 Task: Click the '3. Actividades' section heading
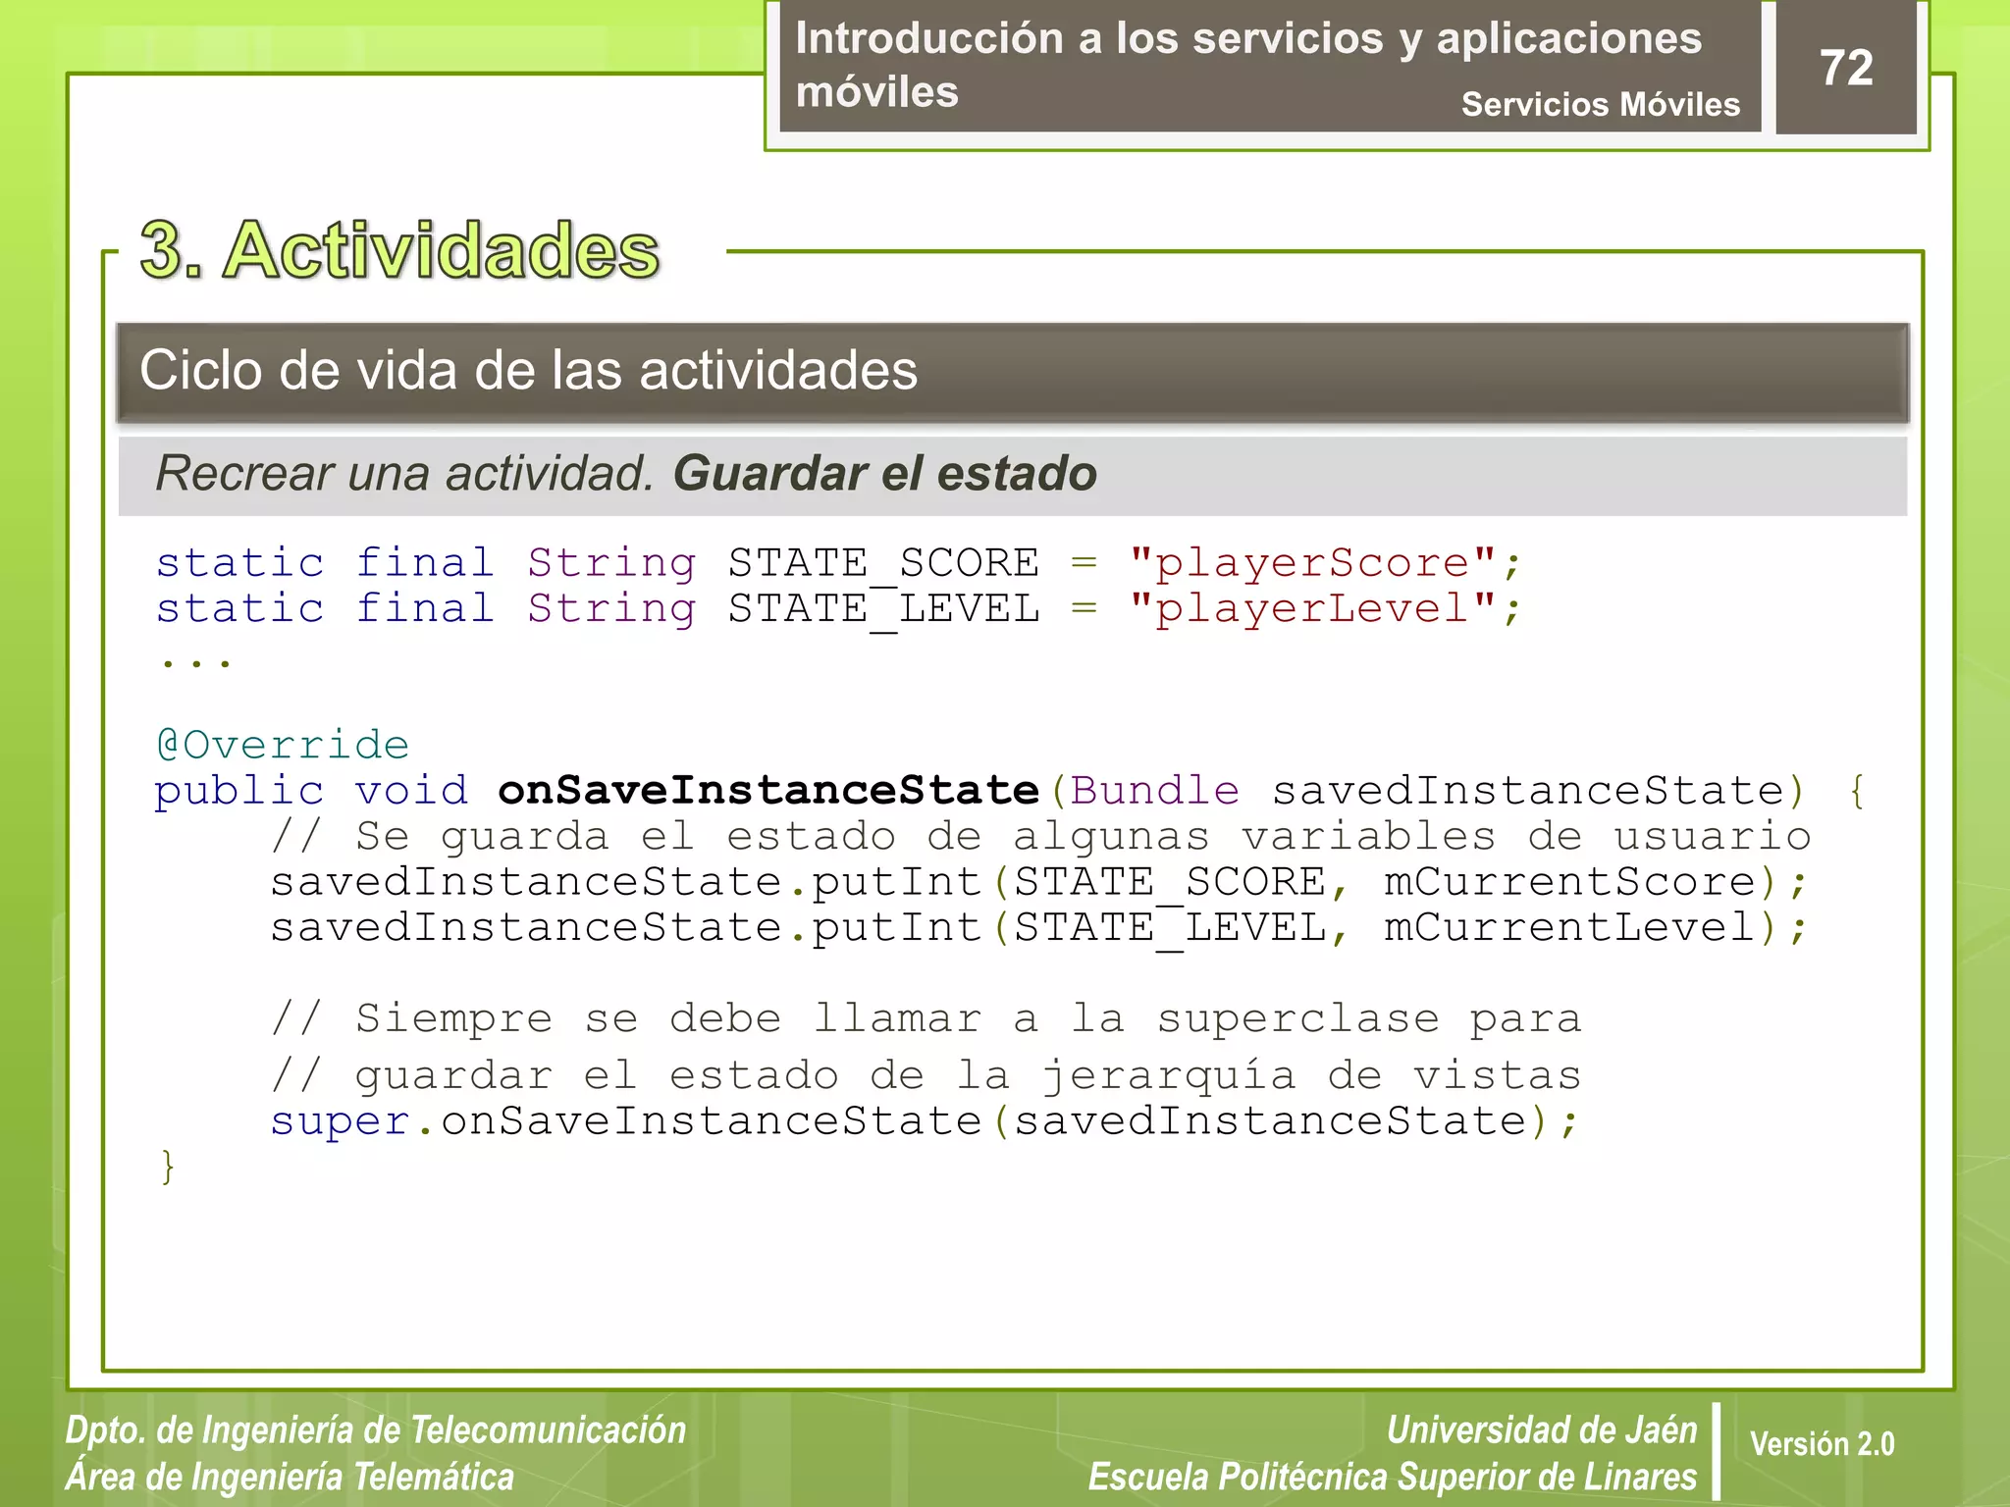point(399,249)
